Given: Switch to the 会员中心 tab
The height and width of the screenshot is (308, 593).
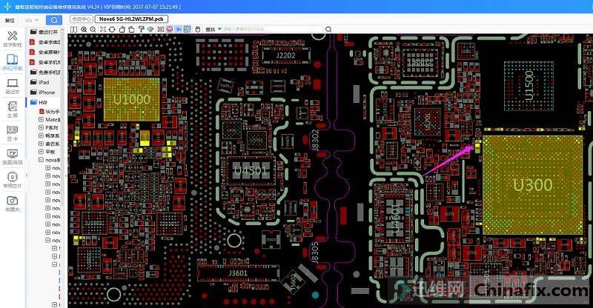Looking at the screenshot, I should pos(81,19).
